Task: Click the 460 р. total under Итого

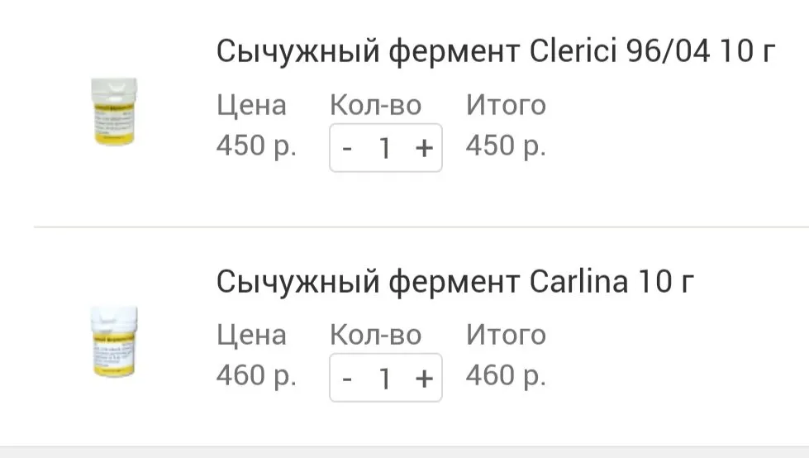Action: click(506, 376)
